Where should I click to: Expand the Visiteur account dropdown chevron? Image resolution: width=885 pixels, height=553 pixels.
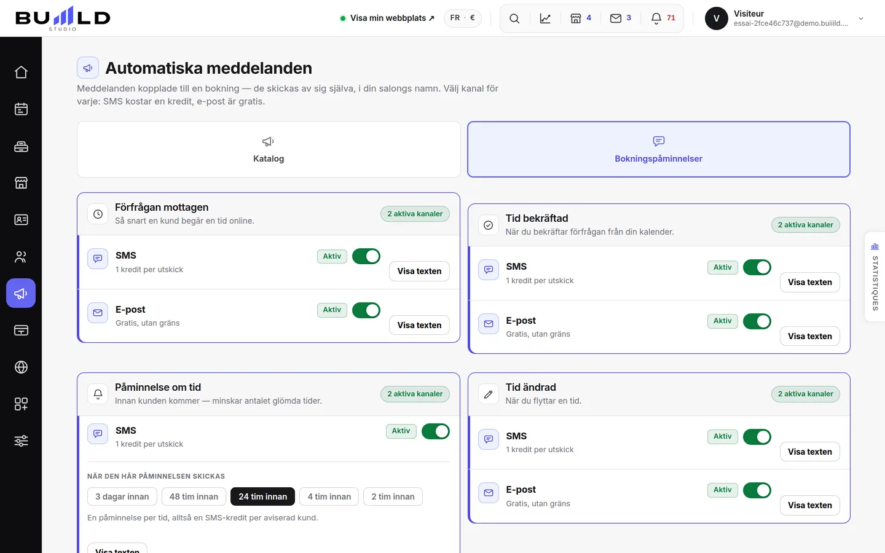tap(861, 18)
